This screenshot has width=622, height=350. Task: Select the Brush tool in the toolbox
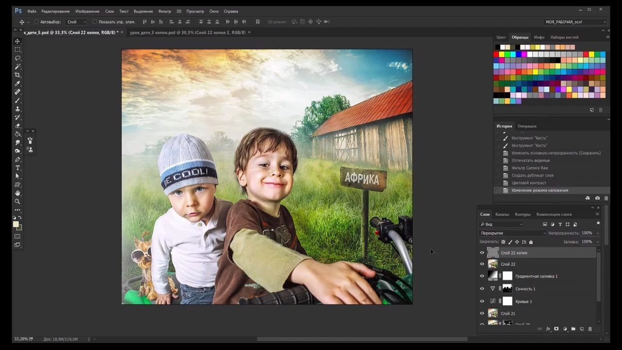(17, 101)
